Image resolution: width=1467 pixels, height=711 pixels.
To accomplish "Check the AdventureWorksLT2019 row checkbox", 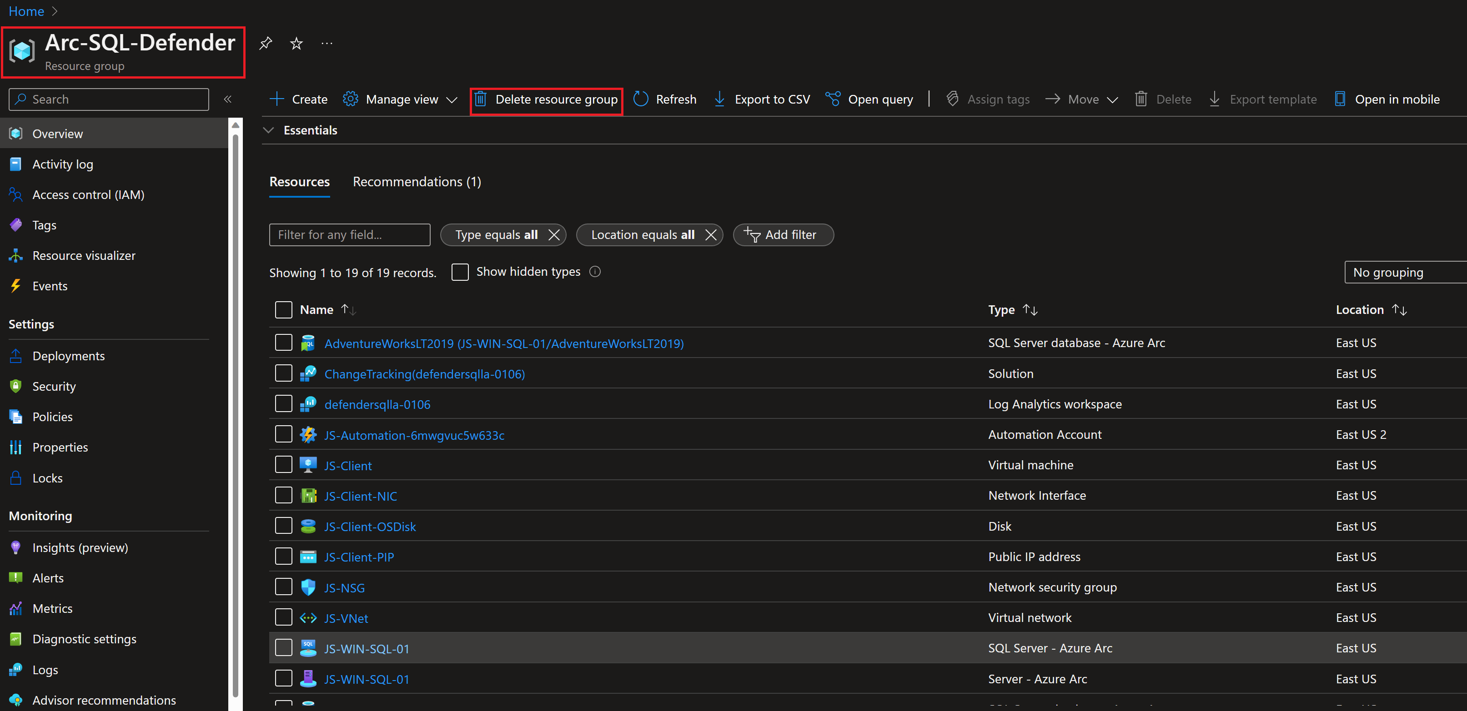I will (x=283, y=343).
